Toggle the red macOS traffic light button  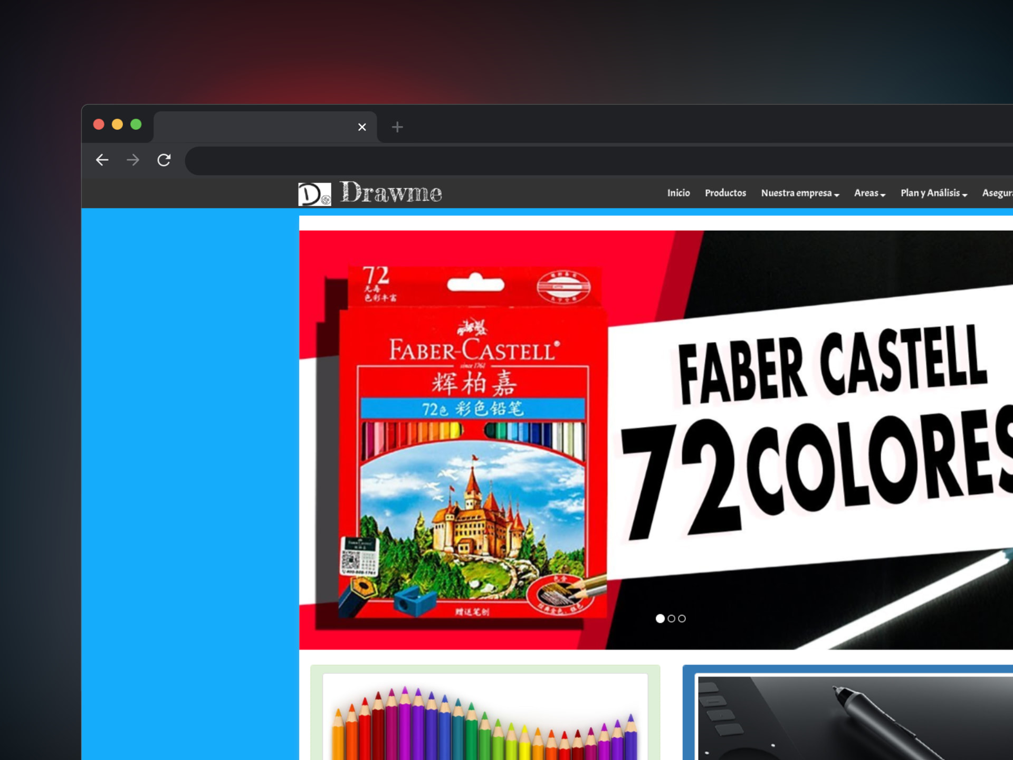pyautogui.click(x=97, y=126)
